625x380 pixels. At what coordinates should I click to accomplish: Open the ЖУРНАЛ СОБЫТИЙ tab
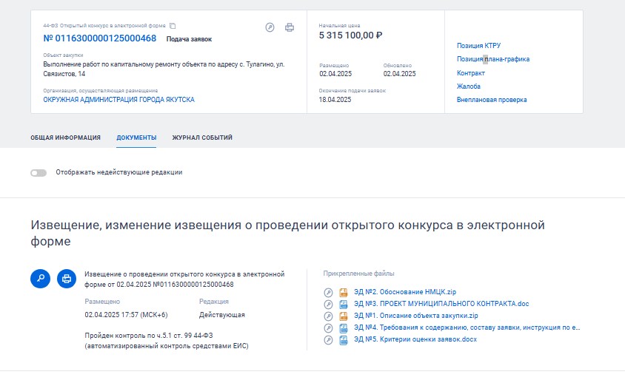[x=202, y=138]
